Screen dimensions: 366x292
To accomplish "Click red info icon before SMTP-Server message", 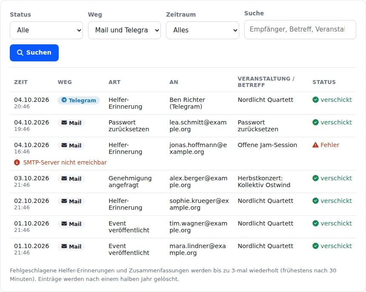I will click(17, 162).
